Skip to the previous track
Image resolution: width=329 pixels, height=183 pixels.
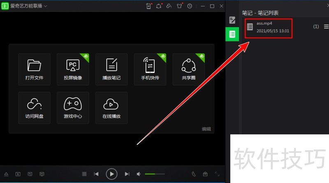(96, 174)
